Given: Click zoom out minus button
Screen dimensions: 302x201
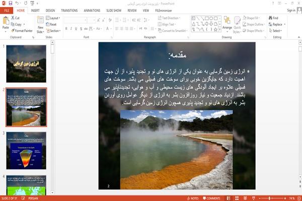Looking at the screenshot, I should click(260, 198).
